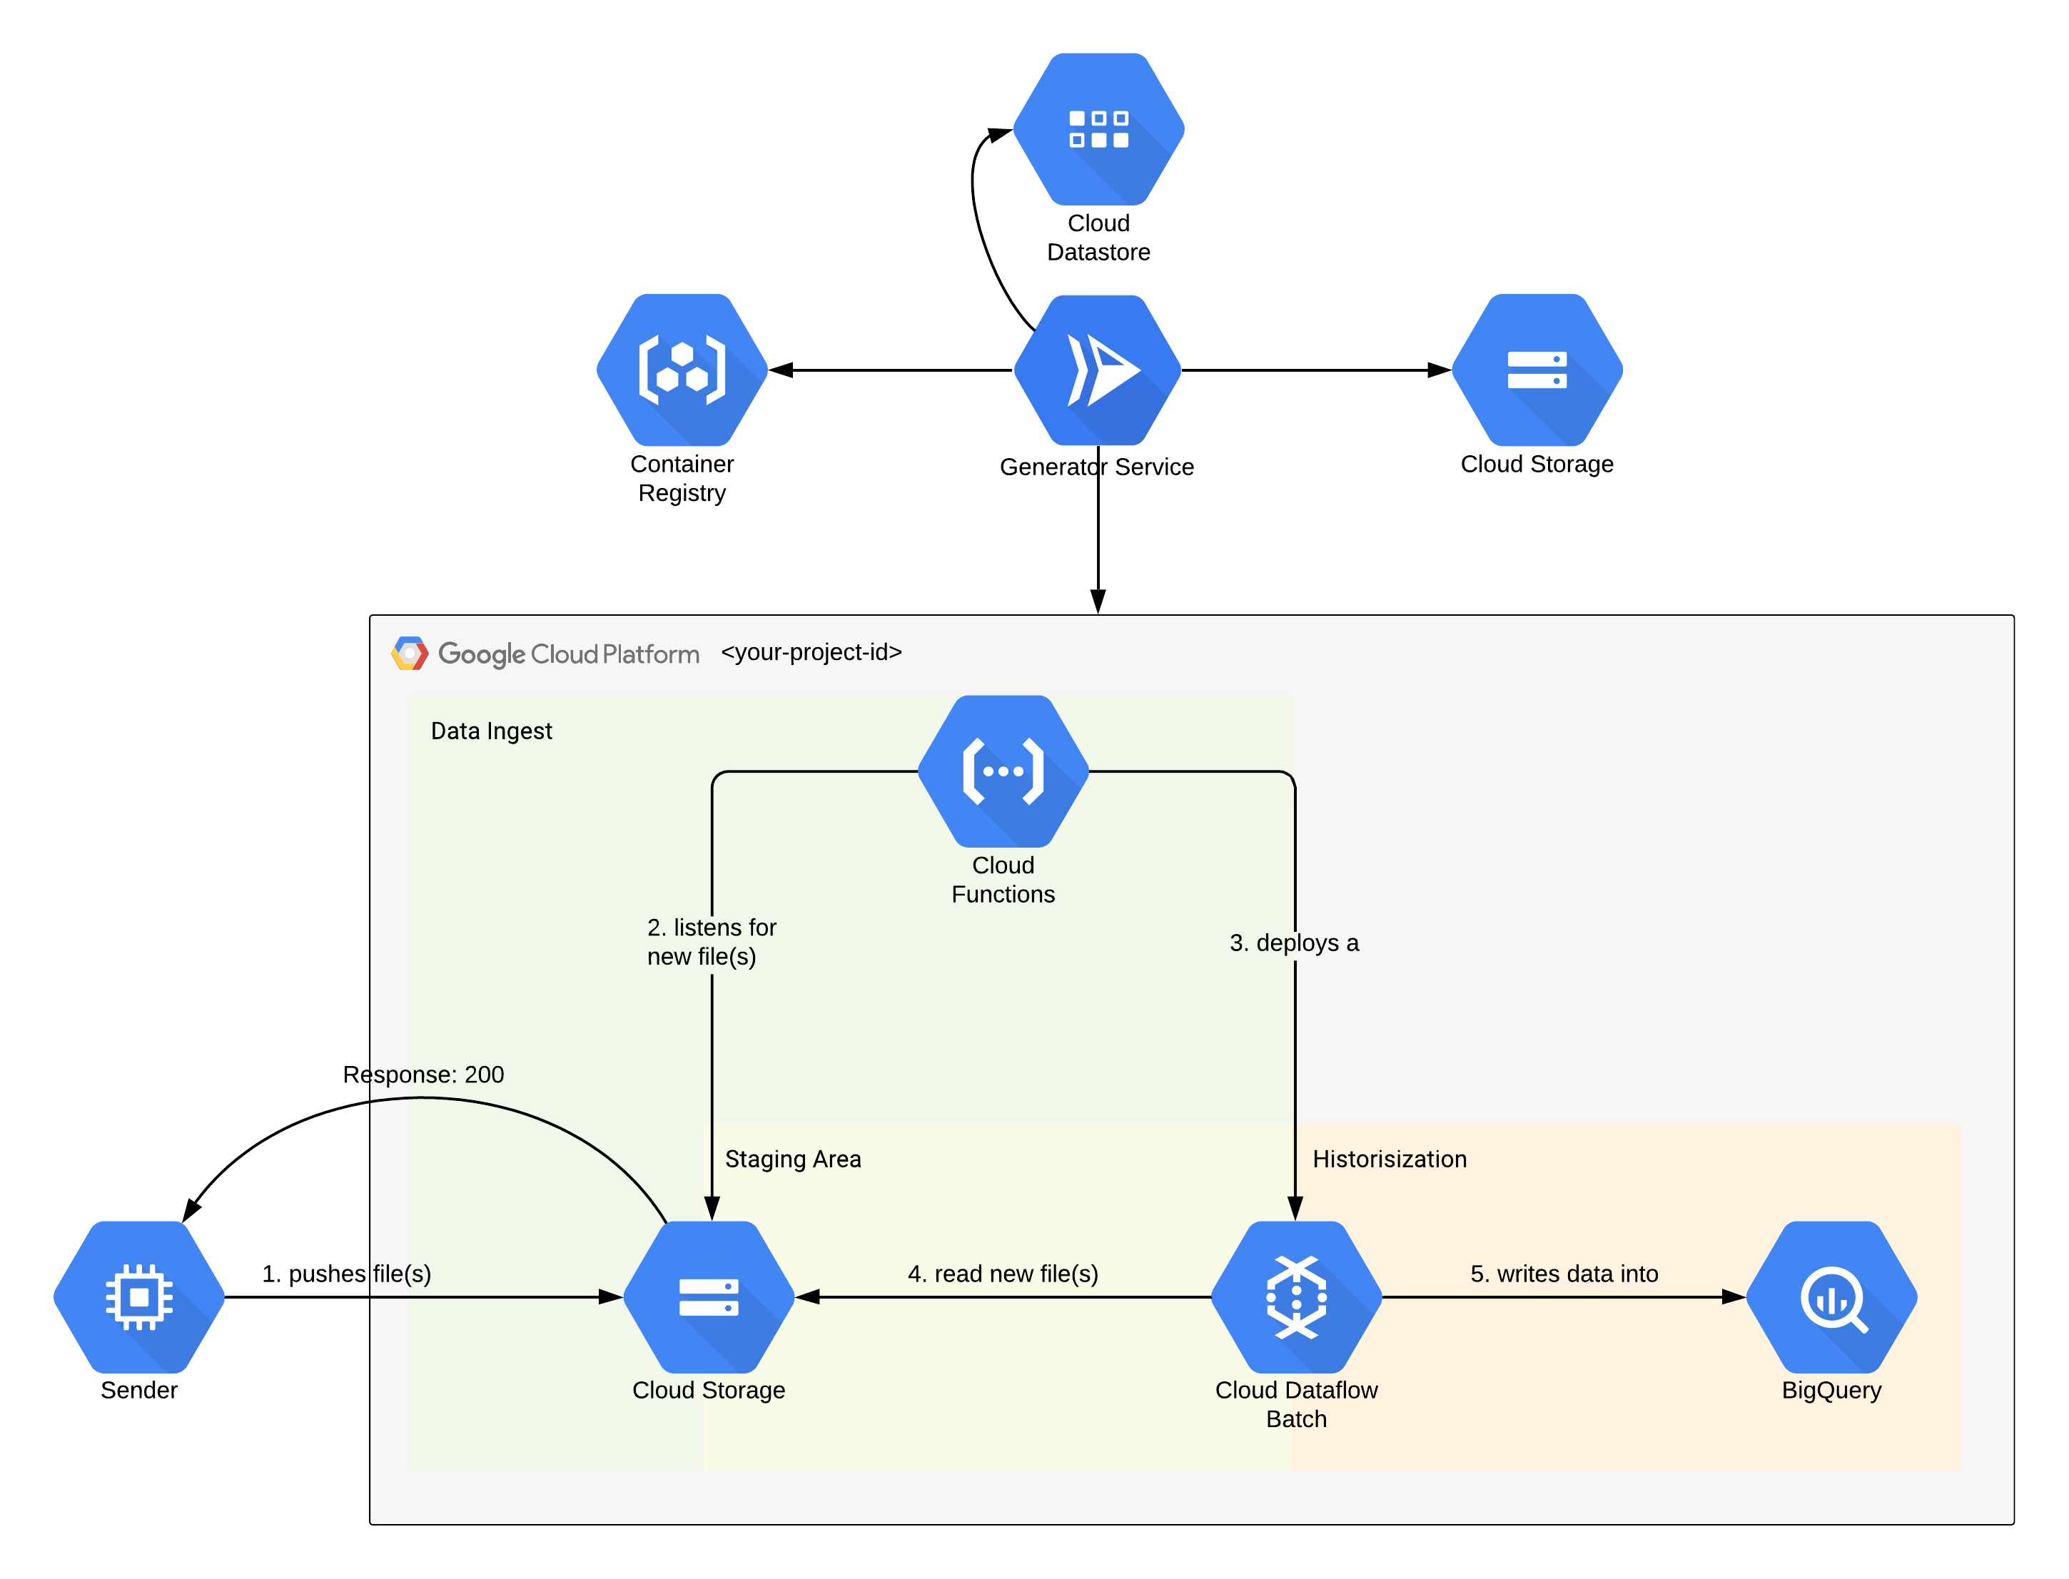The height and width of the screenshot is (1579, 2069).
Task: Click the Staging Area Cloud Storage icon
Action: pos(709,1297)
